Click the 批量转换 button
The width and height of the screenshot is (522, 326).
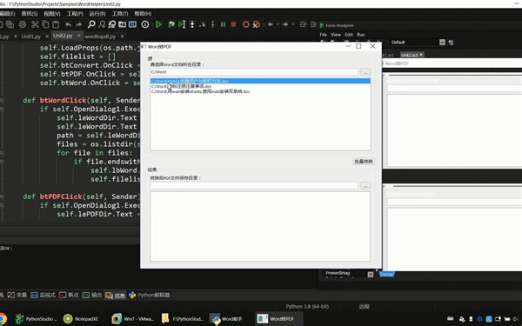pyautogui.click(x=364, y=162)
